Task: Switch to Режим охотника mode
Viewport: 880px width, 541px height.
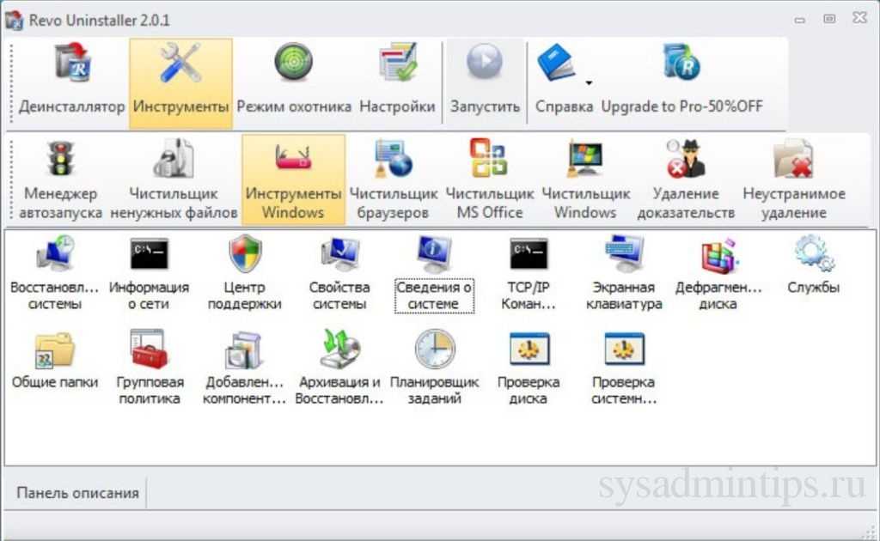Action: [294, 82]
